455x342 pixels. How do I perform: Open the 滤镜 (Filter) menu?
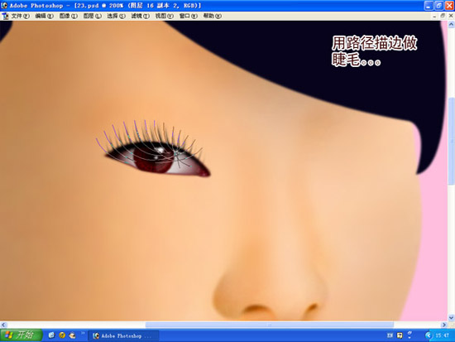coord(141,16)
